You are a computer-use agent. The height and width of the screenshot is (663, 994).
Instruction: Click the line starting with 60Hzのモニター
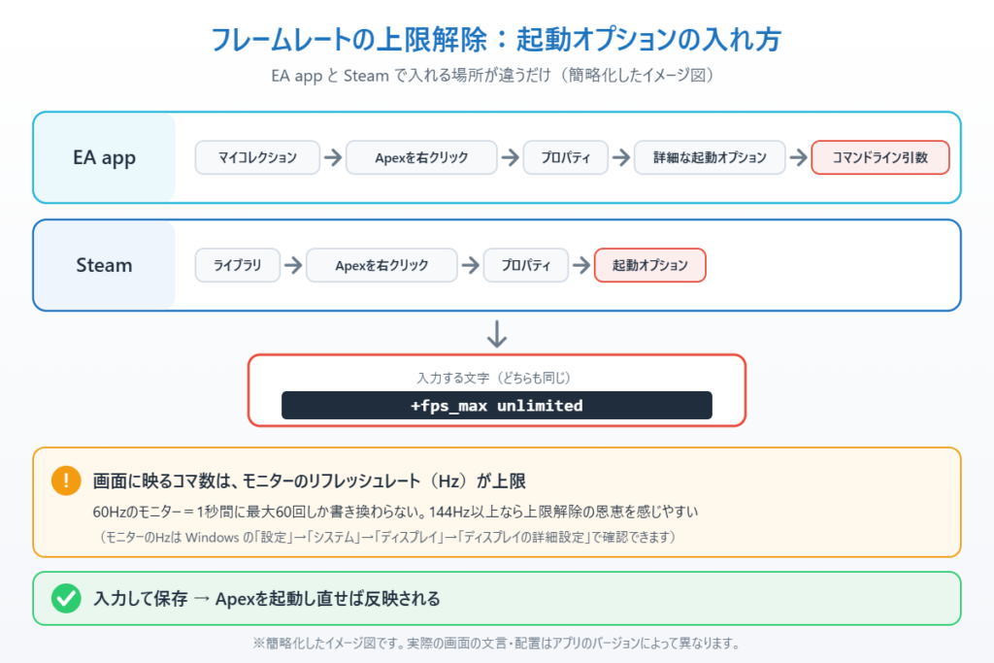[396, 512]
